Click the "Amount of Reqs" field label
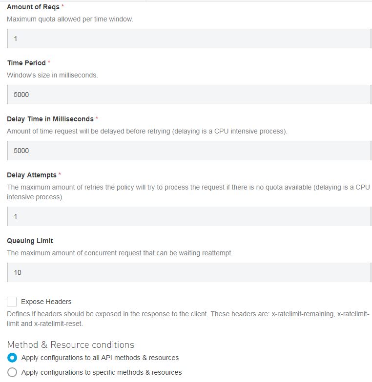Image resolution: width=372 pixels, height=382 pixels. point(33,7)
